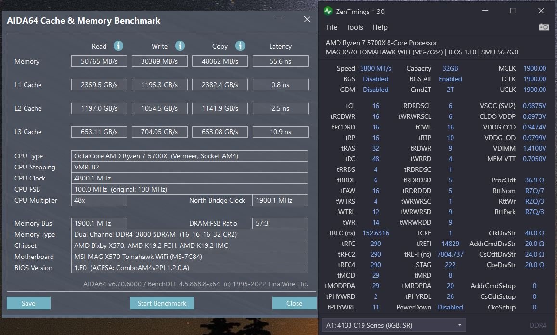This screenshot has width=557, height=335.
Task: Save the AIDA64 benchmark results
Action: coord(28,303)
